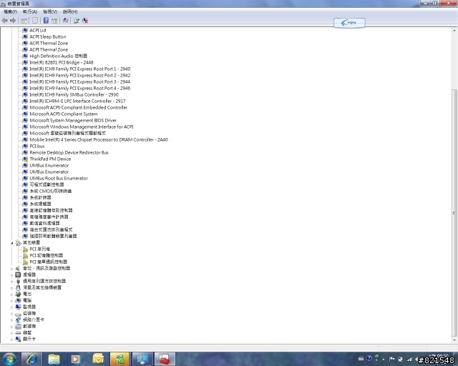This screenshot has height=366, width=458.
Task: Select ACPI Sleep Button device
Action: [x=48, y=36]
